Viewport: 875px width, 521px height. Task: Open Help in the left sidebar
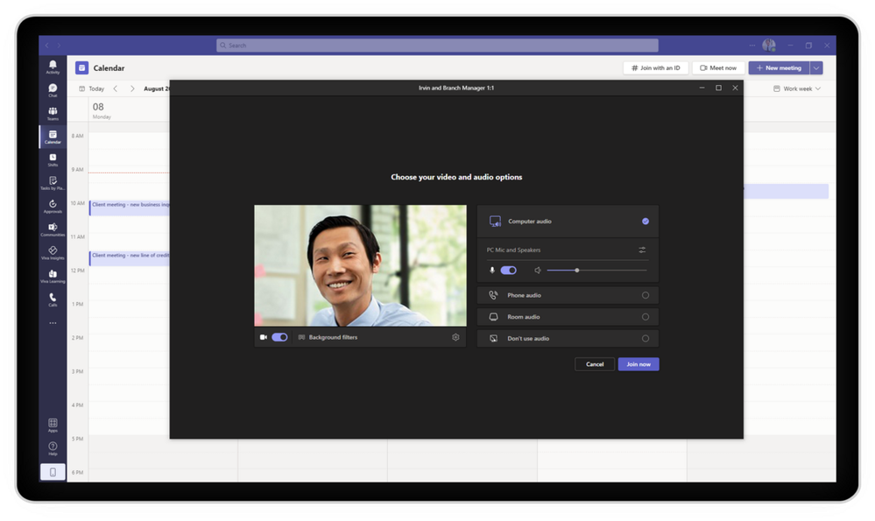[53, 448]
